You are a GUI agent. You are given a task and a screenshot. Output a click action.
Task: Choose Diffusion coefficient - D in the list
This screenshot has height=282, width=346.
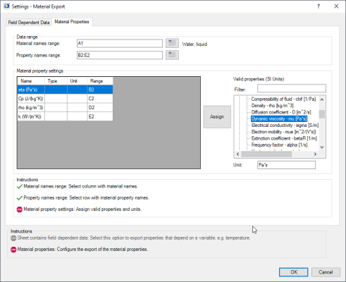click(x=281, y=112)
